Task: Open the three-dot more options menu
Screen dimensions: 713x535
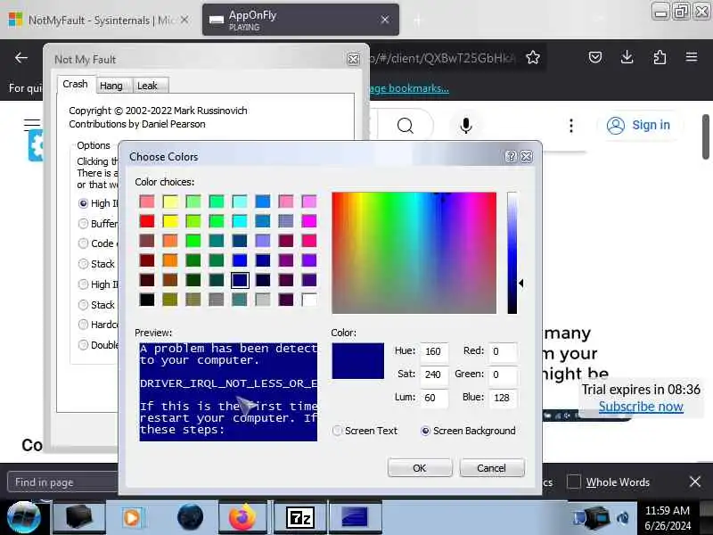Action: pyautogui.click(x=571, y=126)
